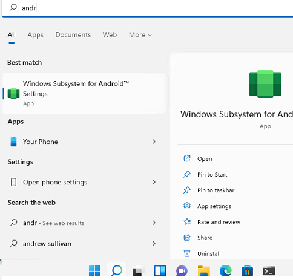
Task: Click the Your Phone blue phone icon
Action: coord(13,142)
